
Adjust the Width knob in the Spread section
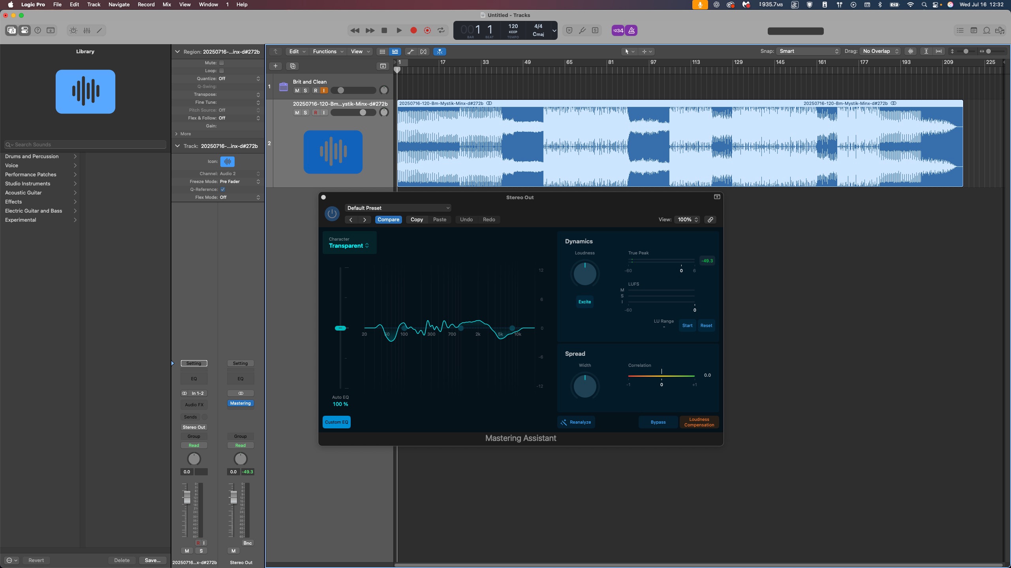coord(584,387)
